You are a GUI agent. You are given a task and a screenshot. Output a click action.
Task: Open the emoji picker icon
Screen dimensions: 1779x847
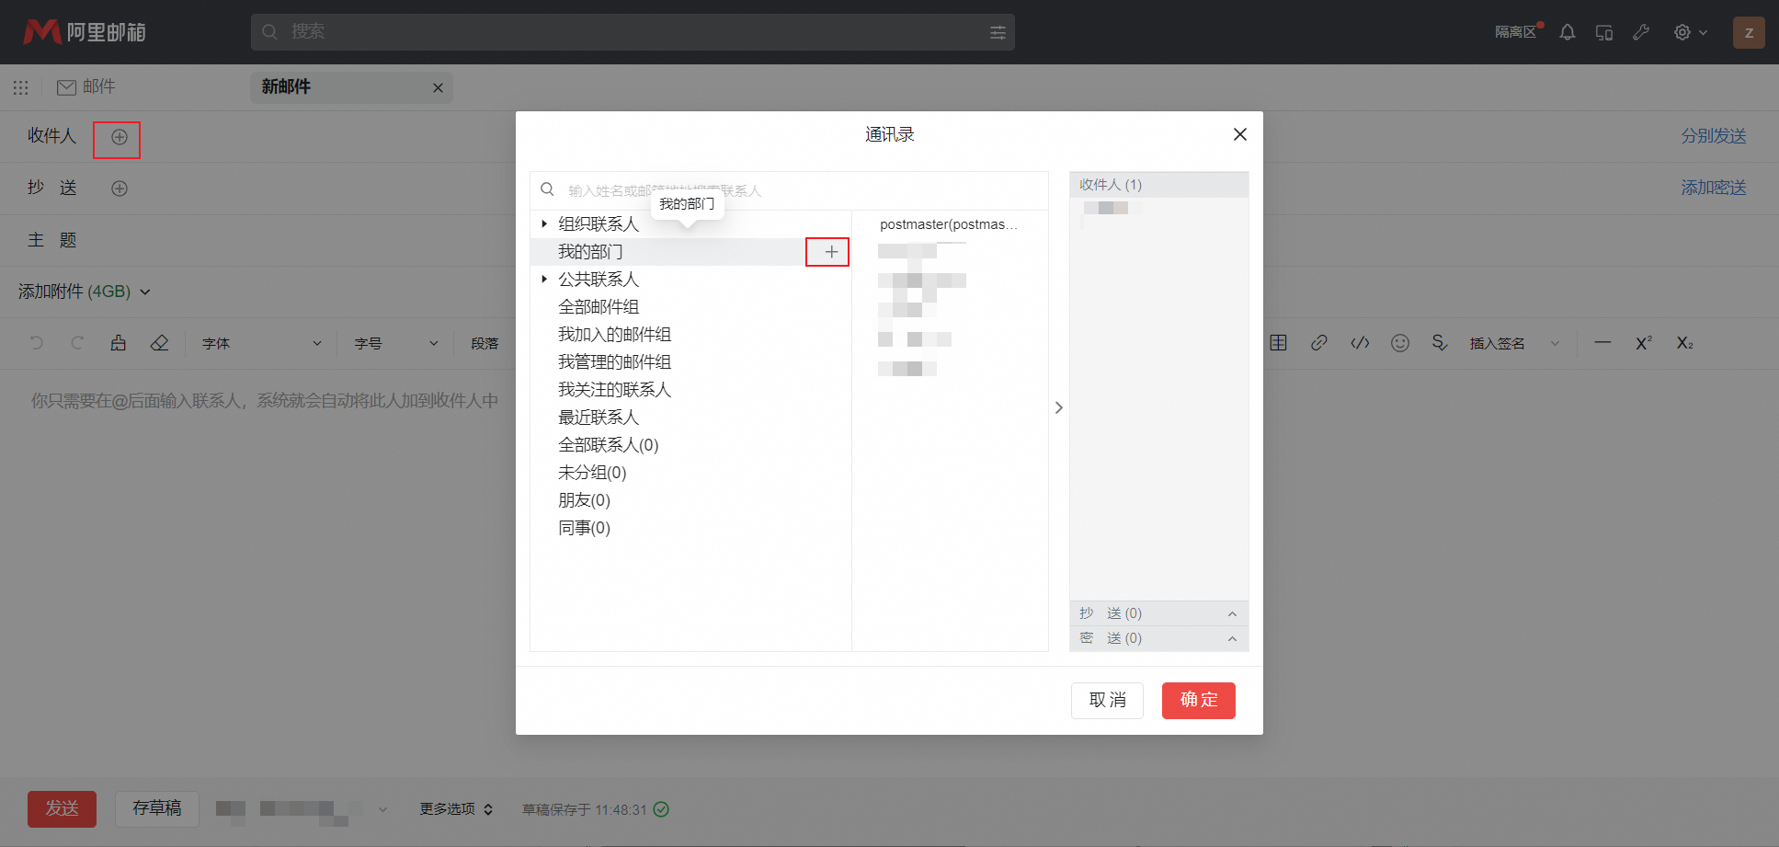(x=1400, y=342)
